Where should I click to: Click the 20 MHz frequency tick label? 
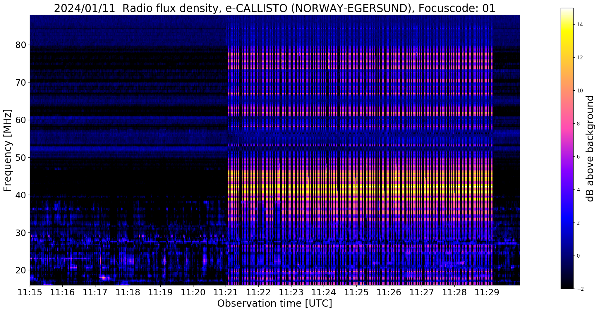point(20,270)
